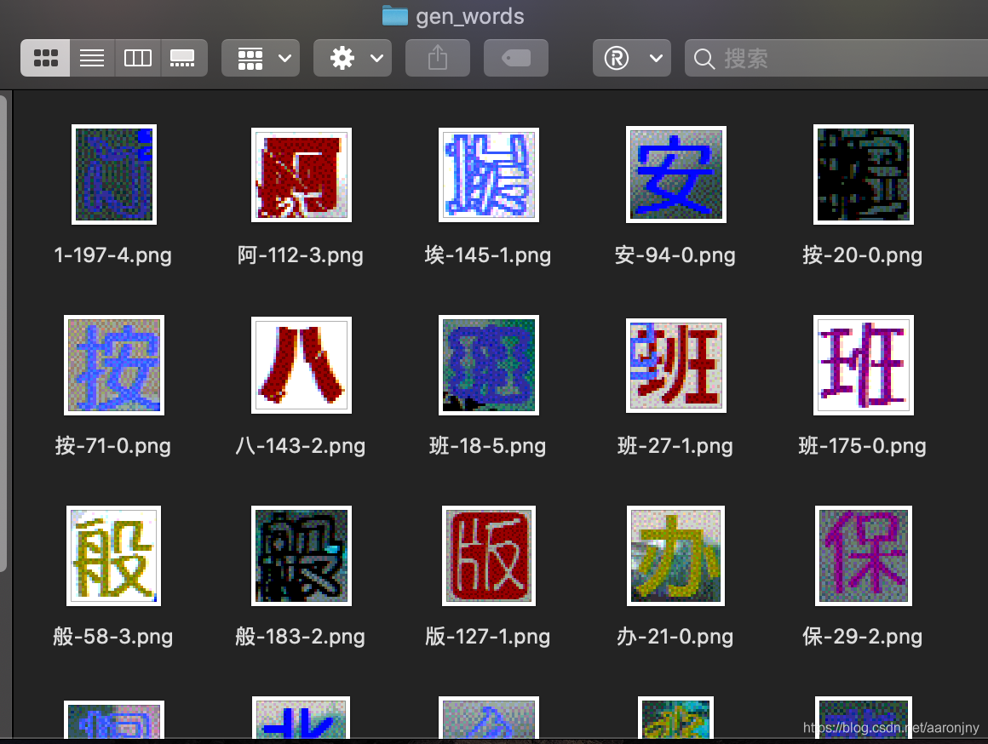Click file name 班-27-1.png

pos(675,446)
